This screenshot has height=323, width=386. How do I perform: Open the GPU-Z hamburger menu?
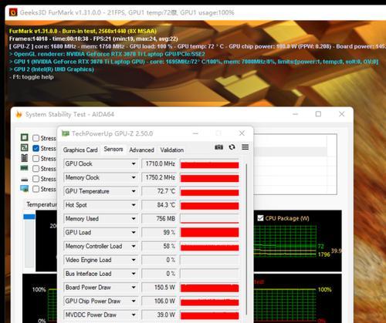(x=245, y=147)
